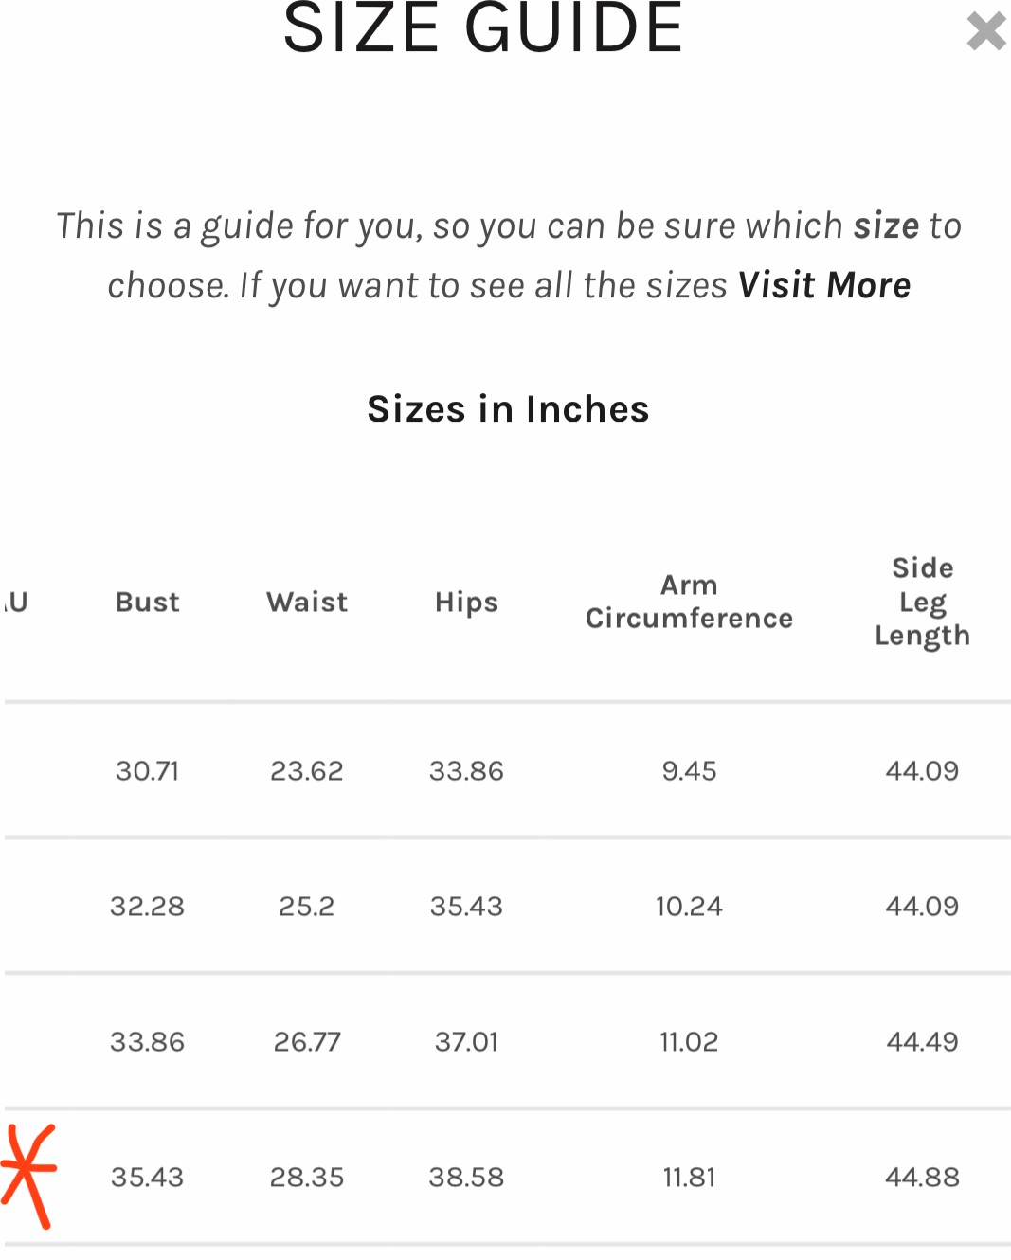Screen dimensions: 1011x1260
Task: Click the Sizes in Inches heading
Action: click(508, 409)
